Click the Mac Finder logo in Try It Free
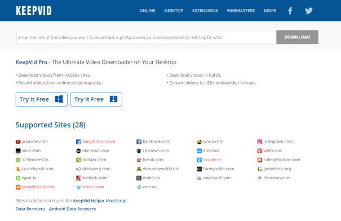 113,99
